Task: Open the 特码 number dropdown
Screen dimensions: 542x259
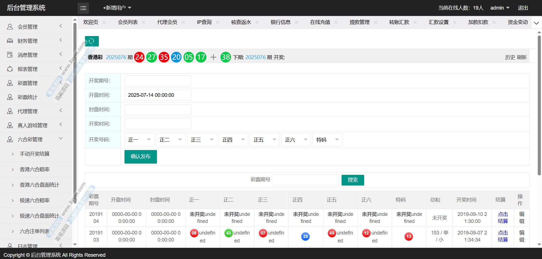Action: click(x=327, y=140)
